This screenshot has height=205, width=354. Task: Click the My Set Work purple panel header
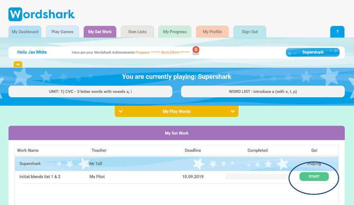176,133
